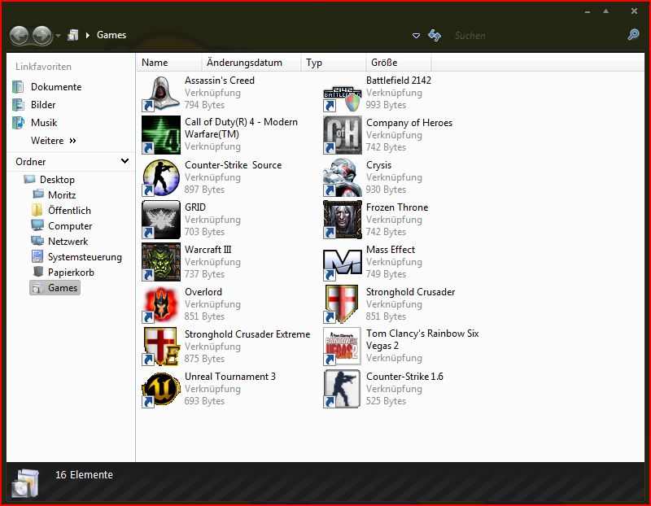Open the Assassin's Creed shortcut icon

click(161, 94)
